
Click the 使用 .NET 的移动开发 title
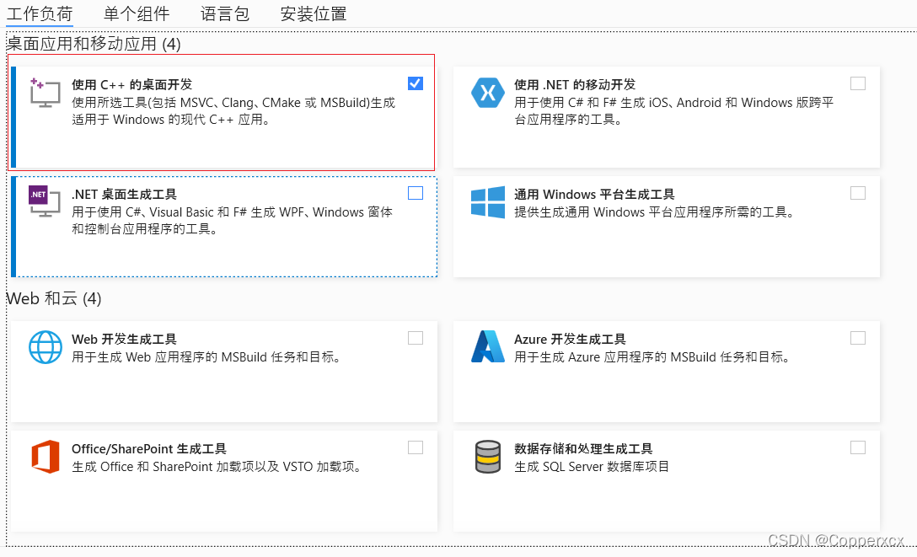[575, 85]
